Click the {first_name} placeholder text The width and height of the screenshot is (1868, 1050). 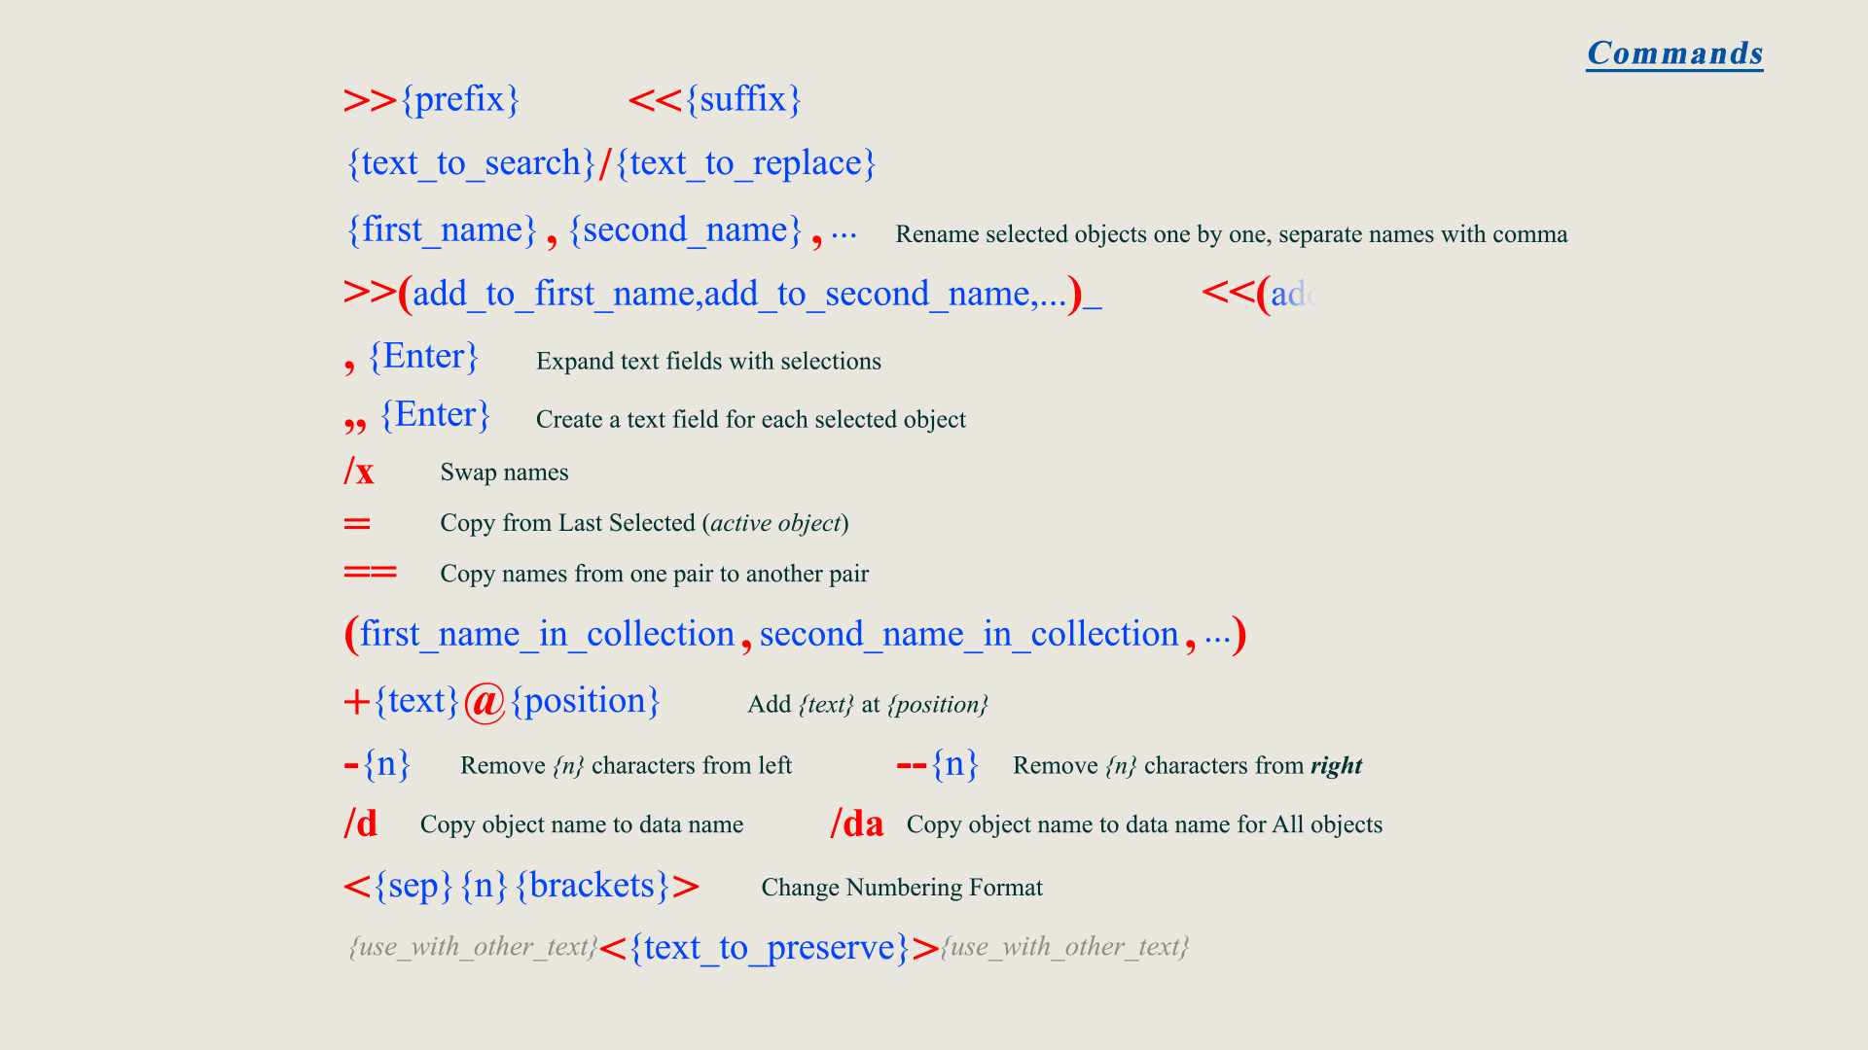click(x=442, y=230)
